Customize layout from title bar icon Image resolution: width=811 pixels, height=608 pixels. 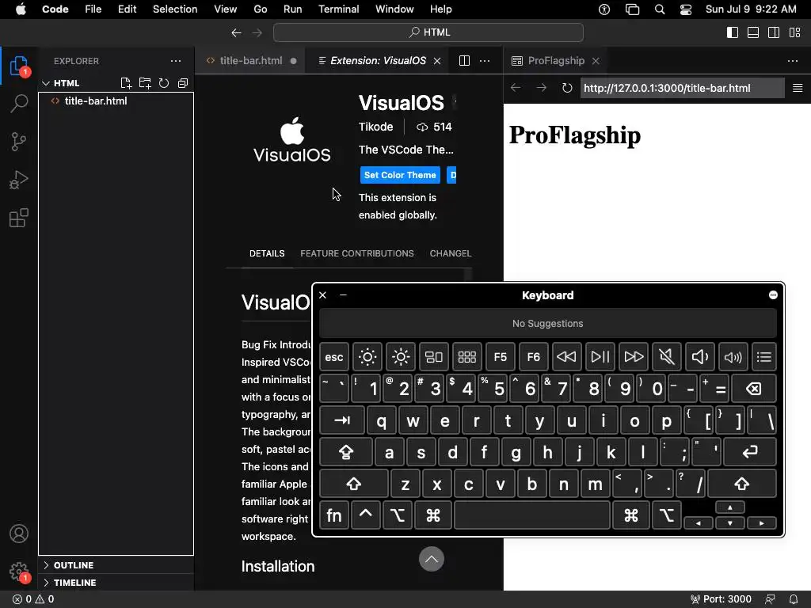tap(795, 32)
